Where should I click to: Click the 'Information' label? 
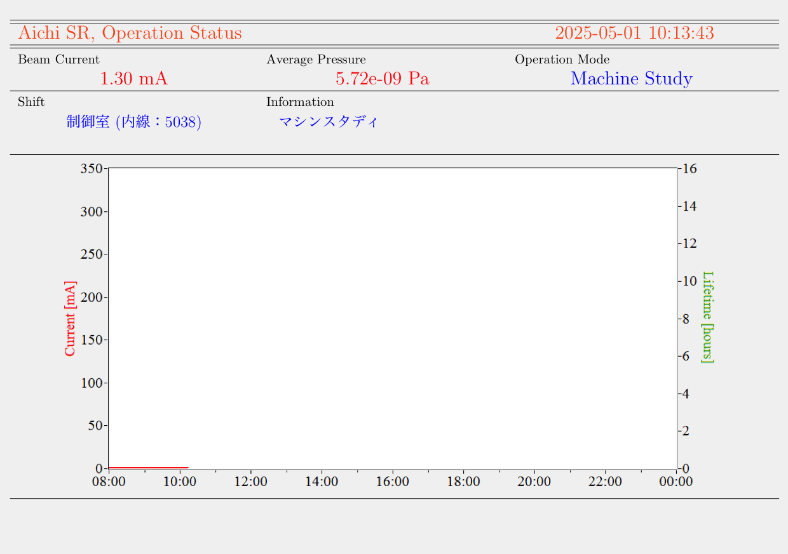tap(300, 102)
